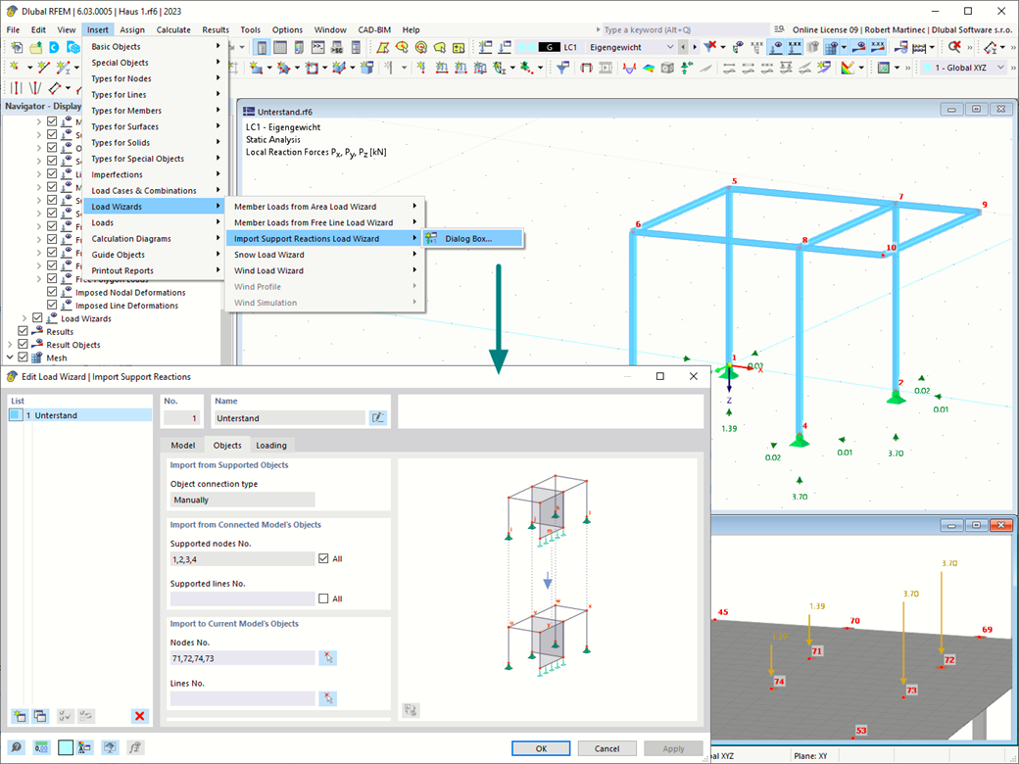1019x764 pixels.
Task: Click OK in the load wizard dialog
Action: pyautogui.click(x=541, y=748)
